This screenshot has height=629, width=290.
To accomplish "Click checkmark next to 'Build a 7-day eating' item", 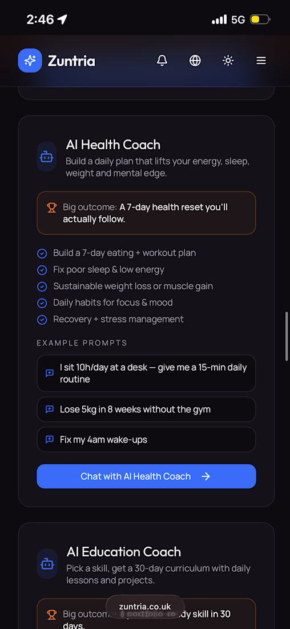I will tap(42, 253).
